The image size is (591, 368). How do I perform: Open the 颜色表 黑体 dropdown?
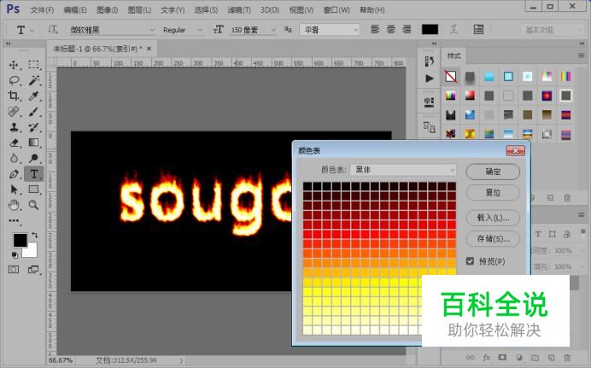pyautogui.click(x=403, y=170)
